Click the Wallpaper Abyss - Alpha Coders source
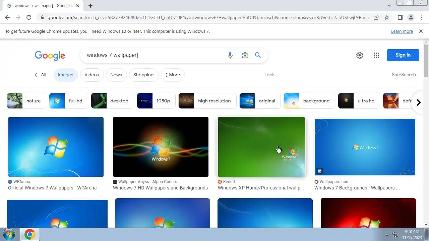This screenshot has width=429, height=241. click(145, 182)
